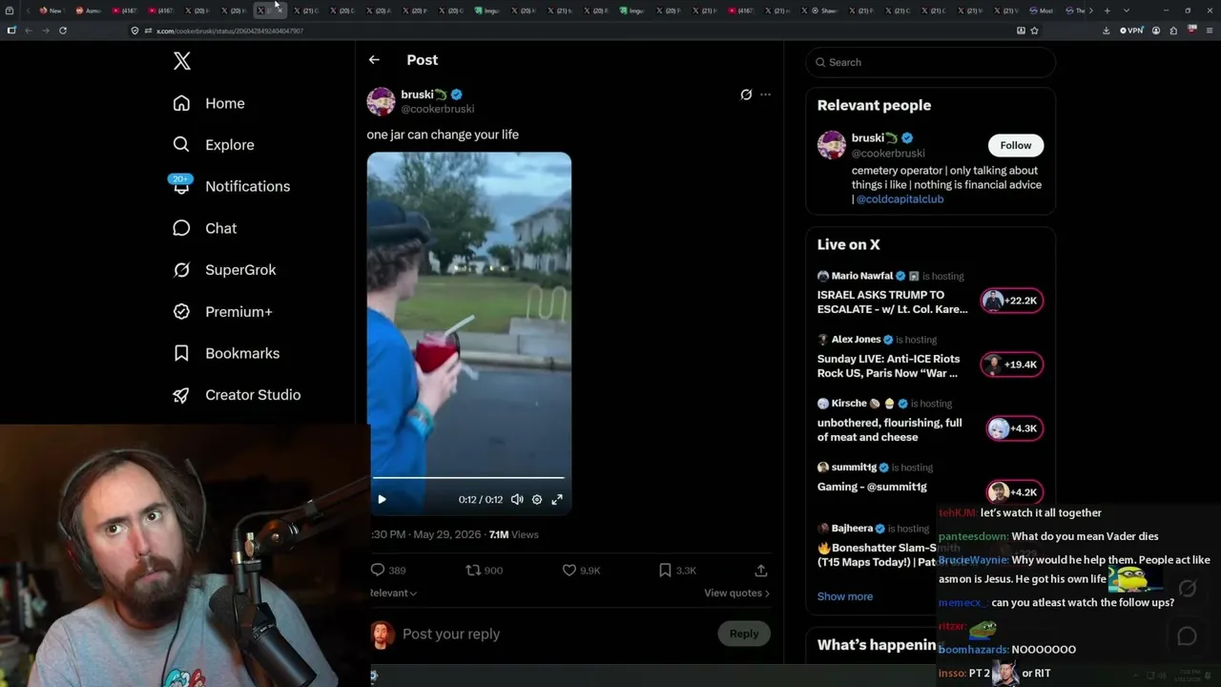
Task: Click the X logo in the sidebar
Action: tap(182, 62)
